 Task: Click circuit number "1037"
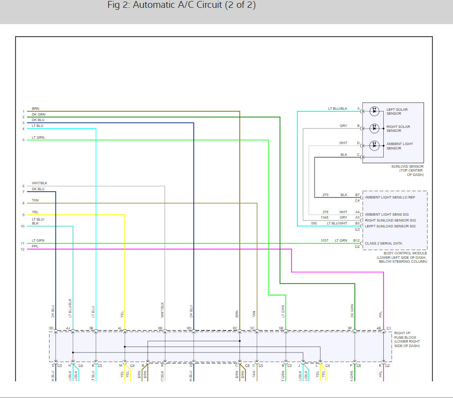point(324,240)
